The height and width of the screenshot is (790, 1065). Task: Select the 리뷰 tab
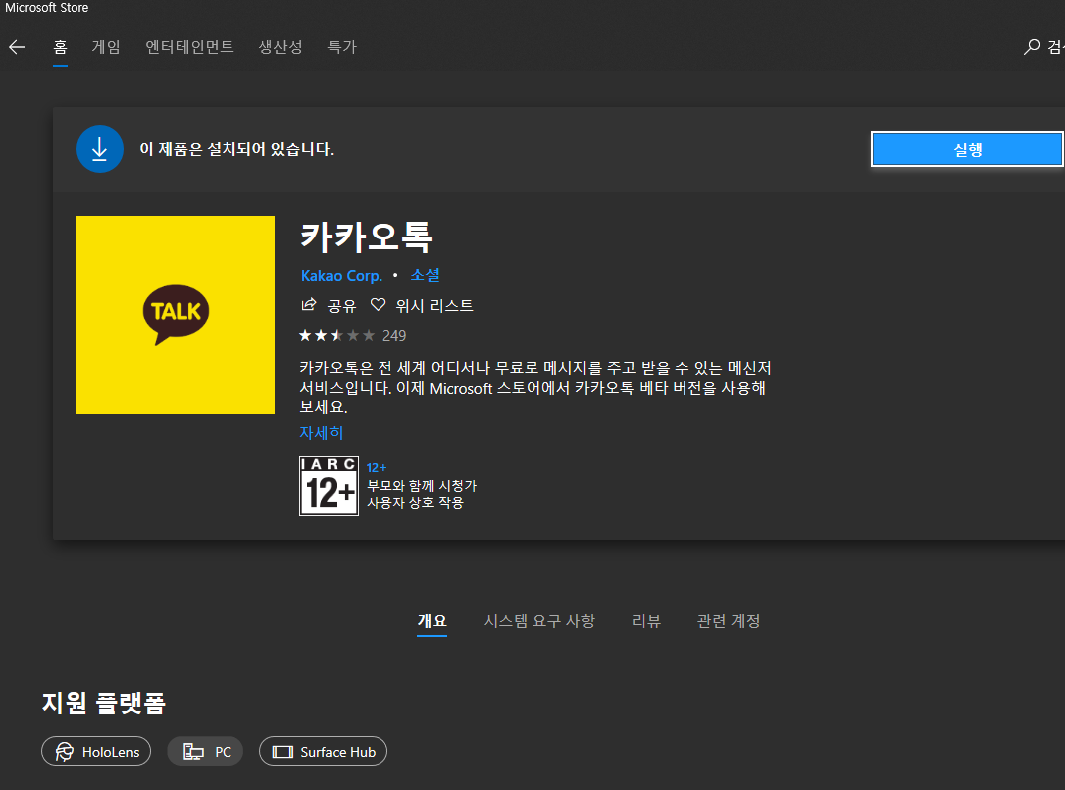646,621
